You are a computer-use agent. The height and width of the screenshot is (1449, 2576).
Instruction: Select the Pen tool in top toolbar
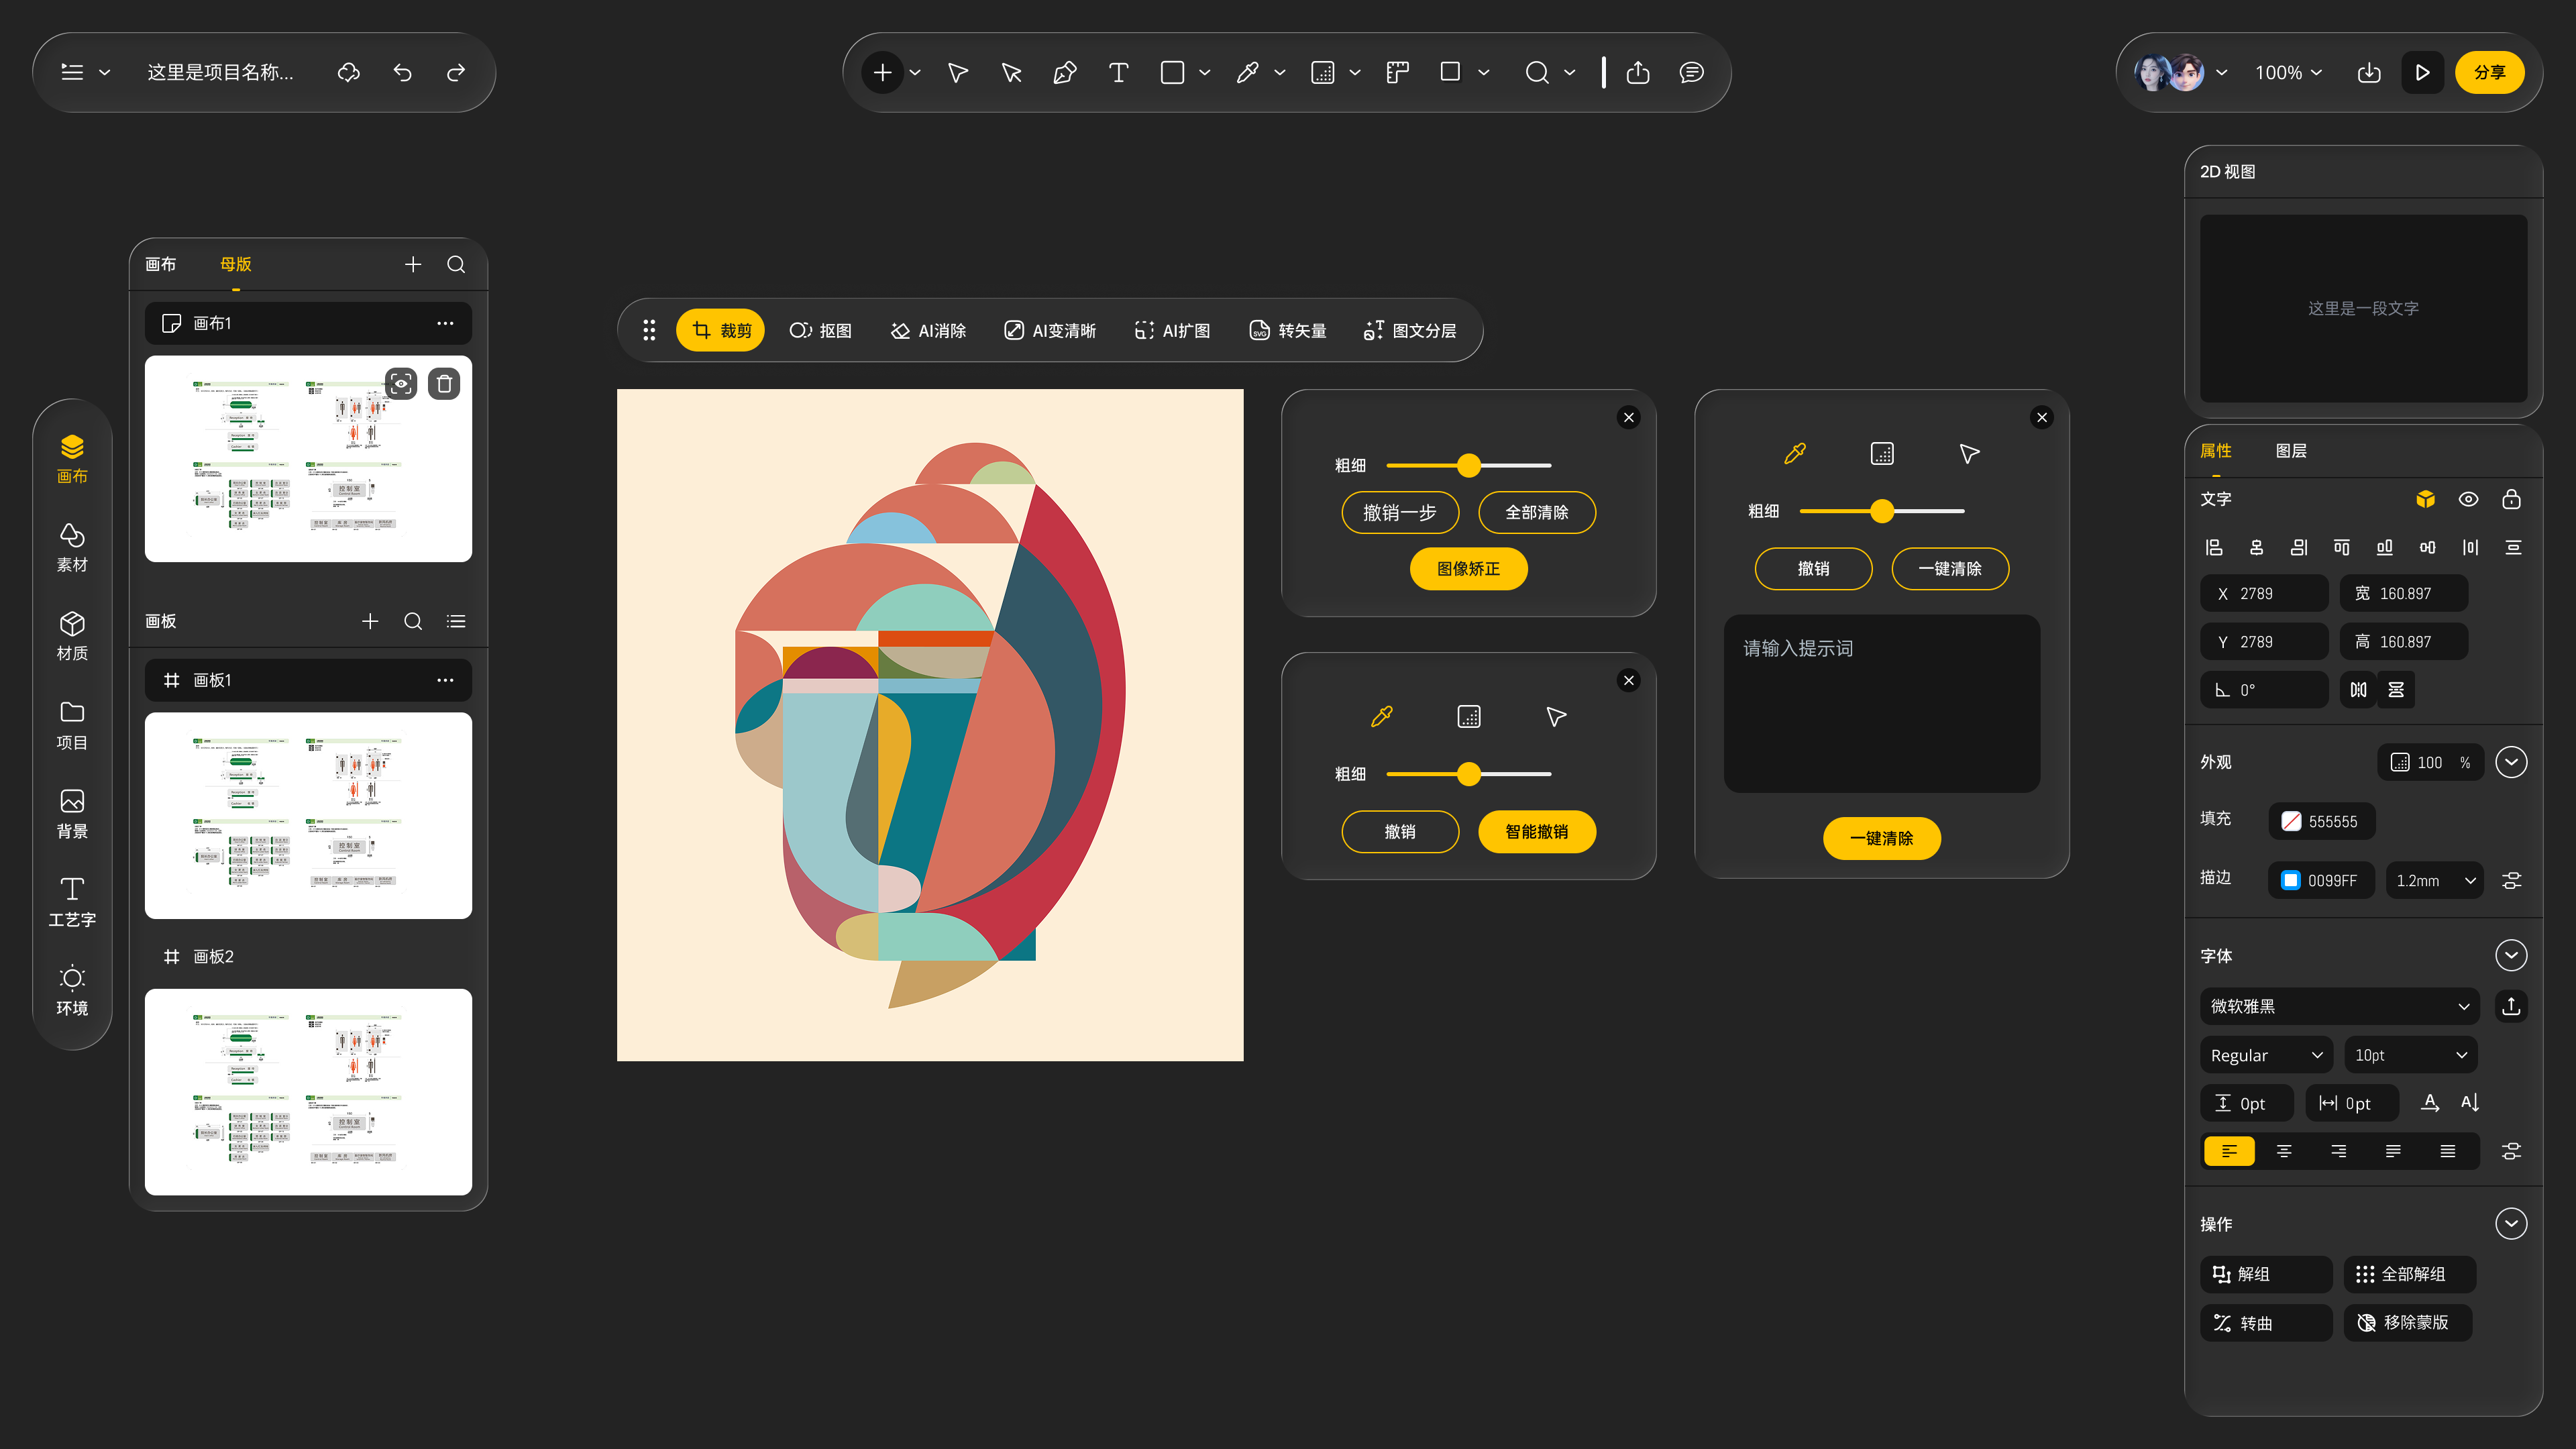click(x=1065, y=72)
